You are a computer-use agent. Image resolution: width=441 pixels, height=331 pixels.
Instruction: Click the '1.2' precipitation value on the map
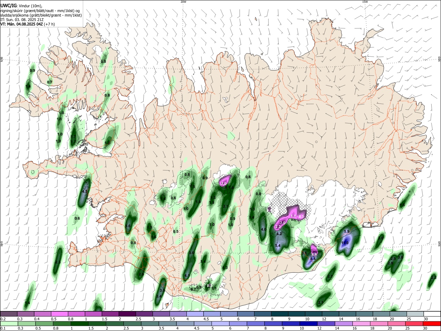point(107,142)
